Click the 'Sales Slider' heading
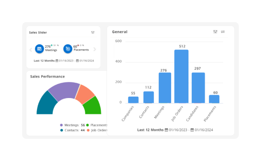261x161 pixels. click(x=38, y=32)
